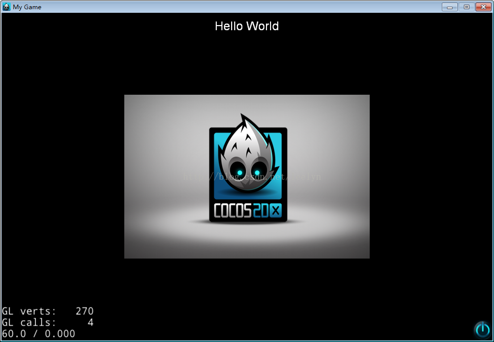The width and height of the screenshot is (494, 342).
Task: Click the Hello World label
Action: [x=246, y=26]
